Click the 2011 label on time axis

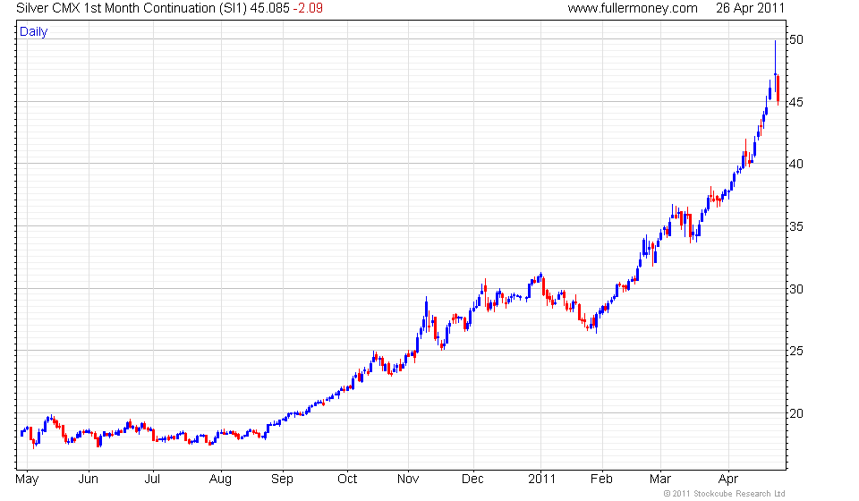point(541,480)
